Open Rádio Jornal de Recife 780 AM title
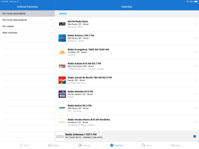The image size is (199, 149). [x=90, y=77]
